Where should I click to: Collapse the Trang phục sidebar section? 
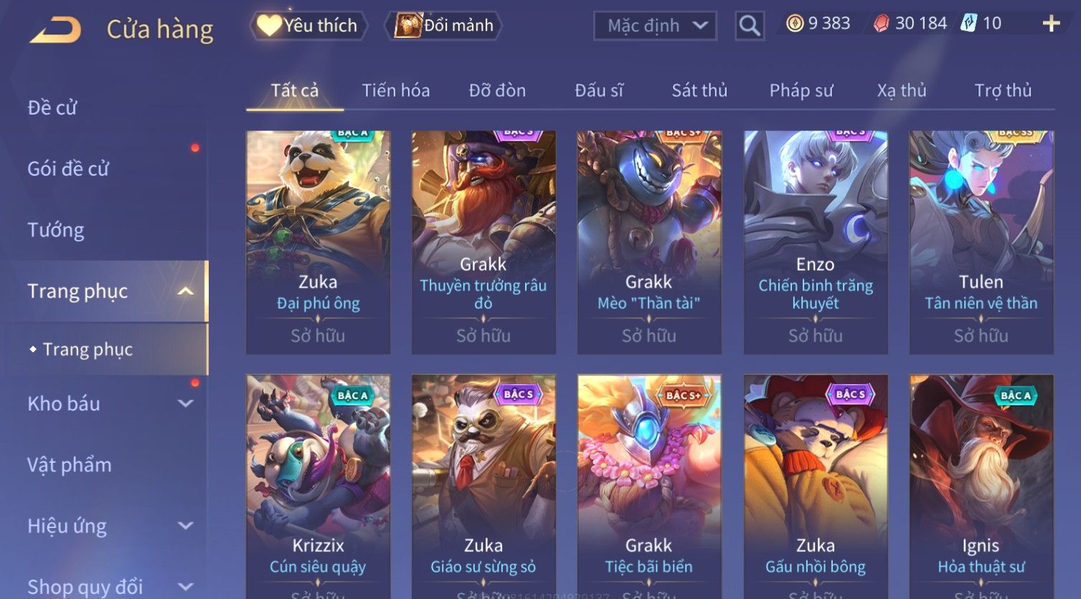(185, 291)
